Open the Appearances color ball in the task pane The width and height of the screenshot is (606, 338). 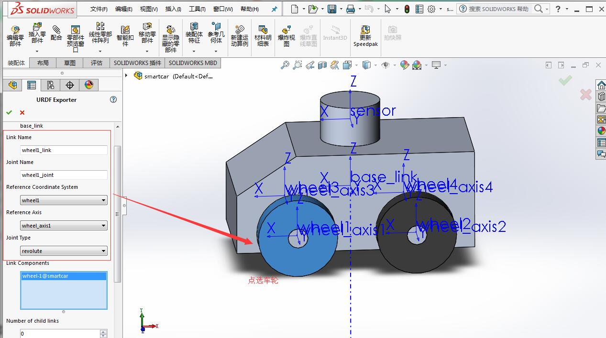coord(601,131)
